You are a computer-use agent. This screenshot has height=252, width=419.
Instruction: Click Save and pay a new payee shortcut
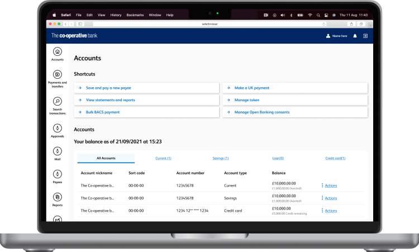pyautogui.click(x=146, y=88)
